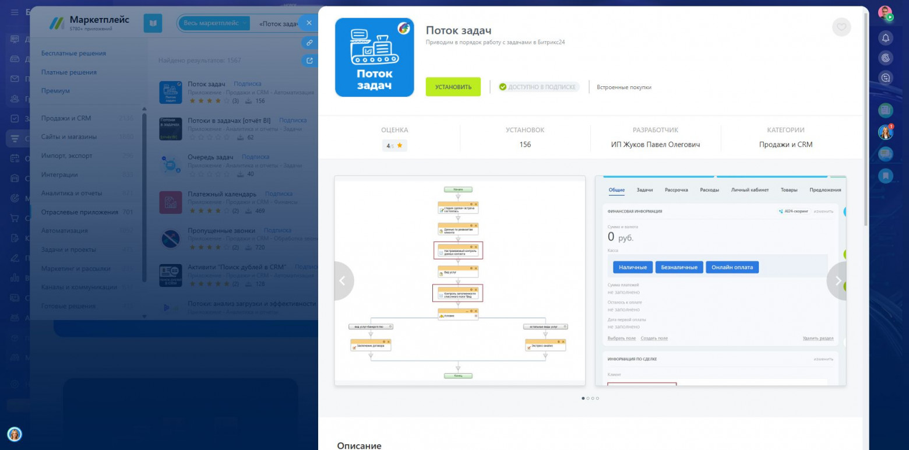Show next screenshot with right arrow
909x450 pixels.
pos(837,280)
